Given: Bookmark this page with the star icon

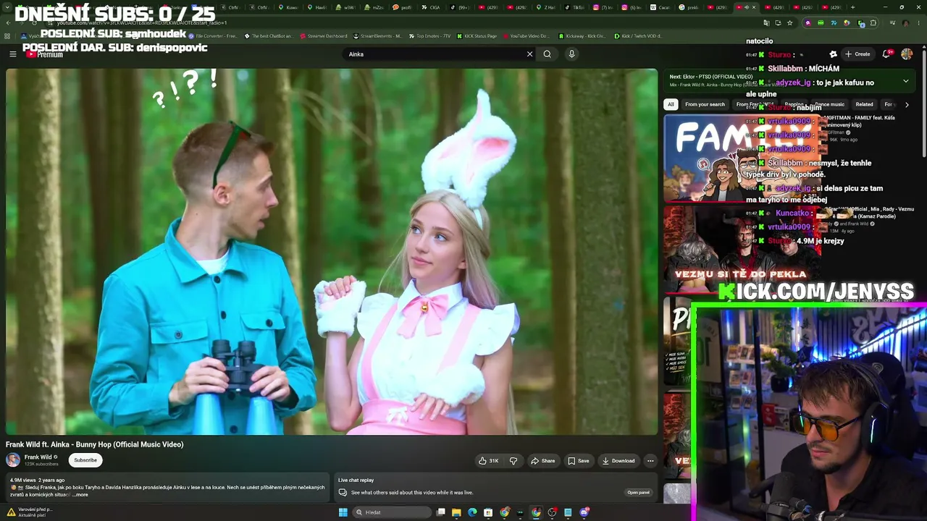Looking at the screenshot, I should [789, 22].
